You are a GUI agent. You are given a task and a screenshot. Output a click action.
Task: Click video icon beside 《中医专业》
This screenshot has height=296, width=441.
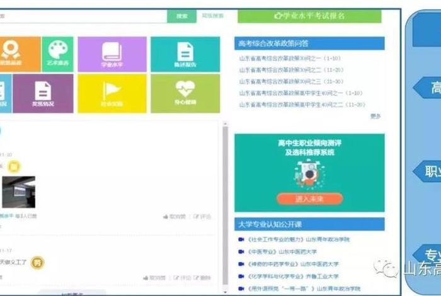(x=241, y=251)
